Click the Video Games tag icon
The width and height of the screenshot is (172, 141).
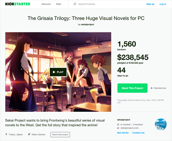coord(29,134)
